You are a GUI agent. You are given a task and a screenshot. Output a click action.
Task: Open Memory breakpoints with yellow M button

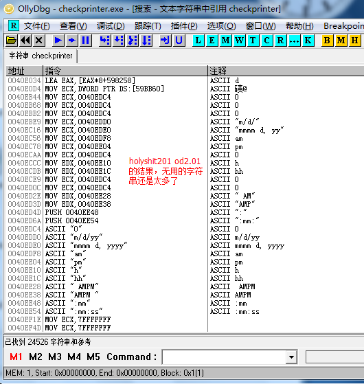click(341, 40)
